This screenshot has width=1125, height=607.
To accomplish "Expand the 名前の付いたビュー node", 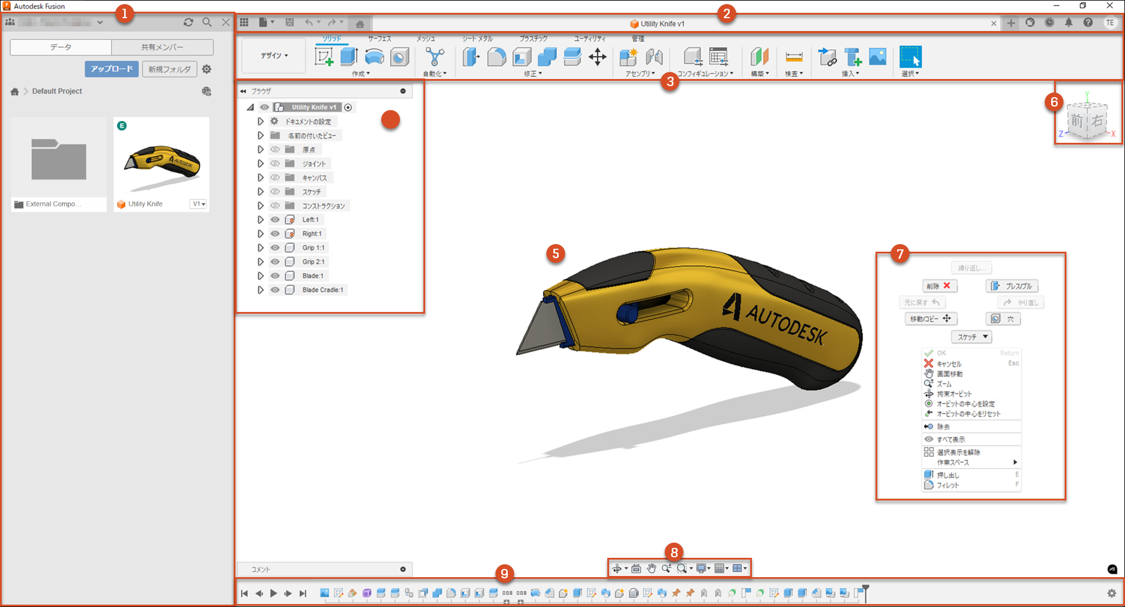I will (261, 135).
